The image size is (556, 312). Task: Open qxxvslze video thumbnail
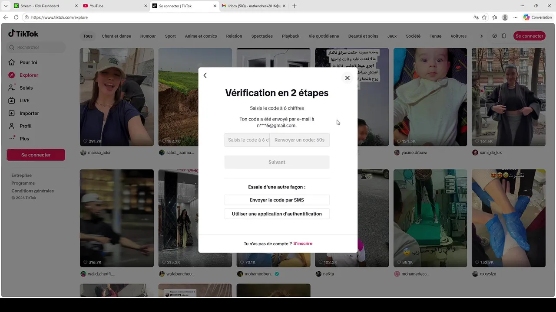pyautogui.click(x=509, y=218)
